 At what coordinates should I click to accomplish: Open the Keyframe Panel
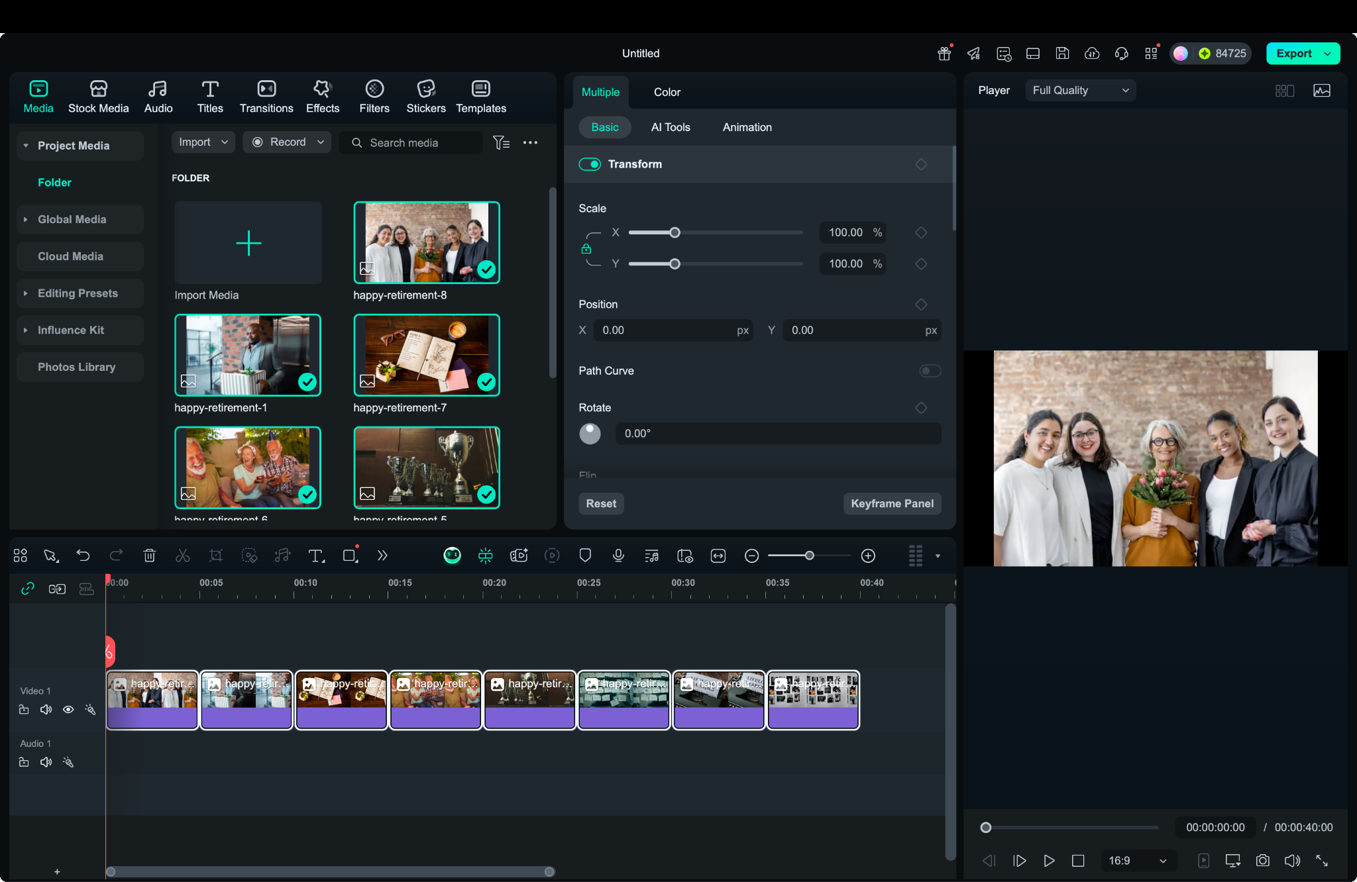pos(892,503)
